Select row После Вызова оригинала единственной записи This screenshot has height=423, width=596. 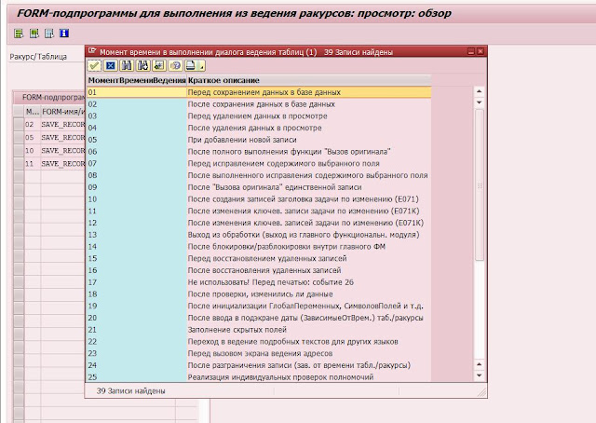[x=259, y=187]
